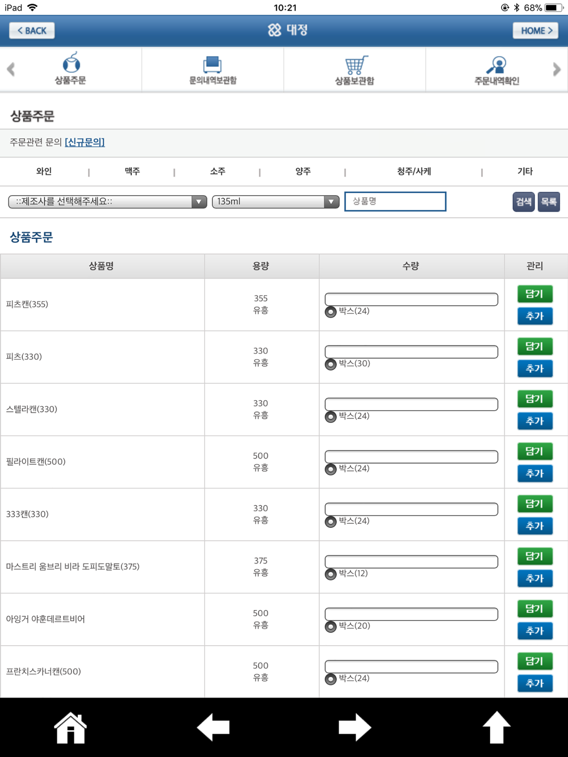Screen dimensions: 568x757
Task: Select the 박스(30) radio for 피츠(330)
Action: [331, 364]
